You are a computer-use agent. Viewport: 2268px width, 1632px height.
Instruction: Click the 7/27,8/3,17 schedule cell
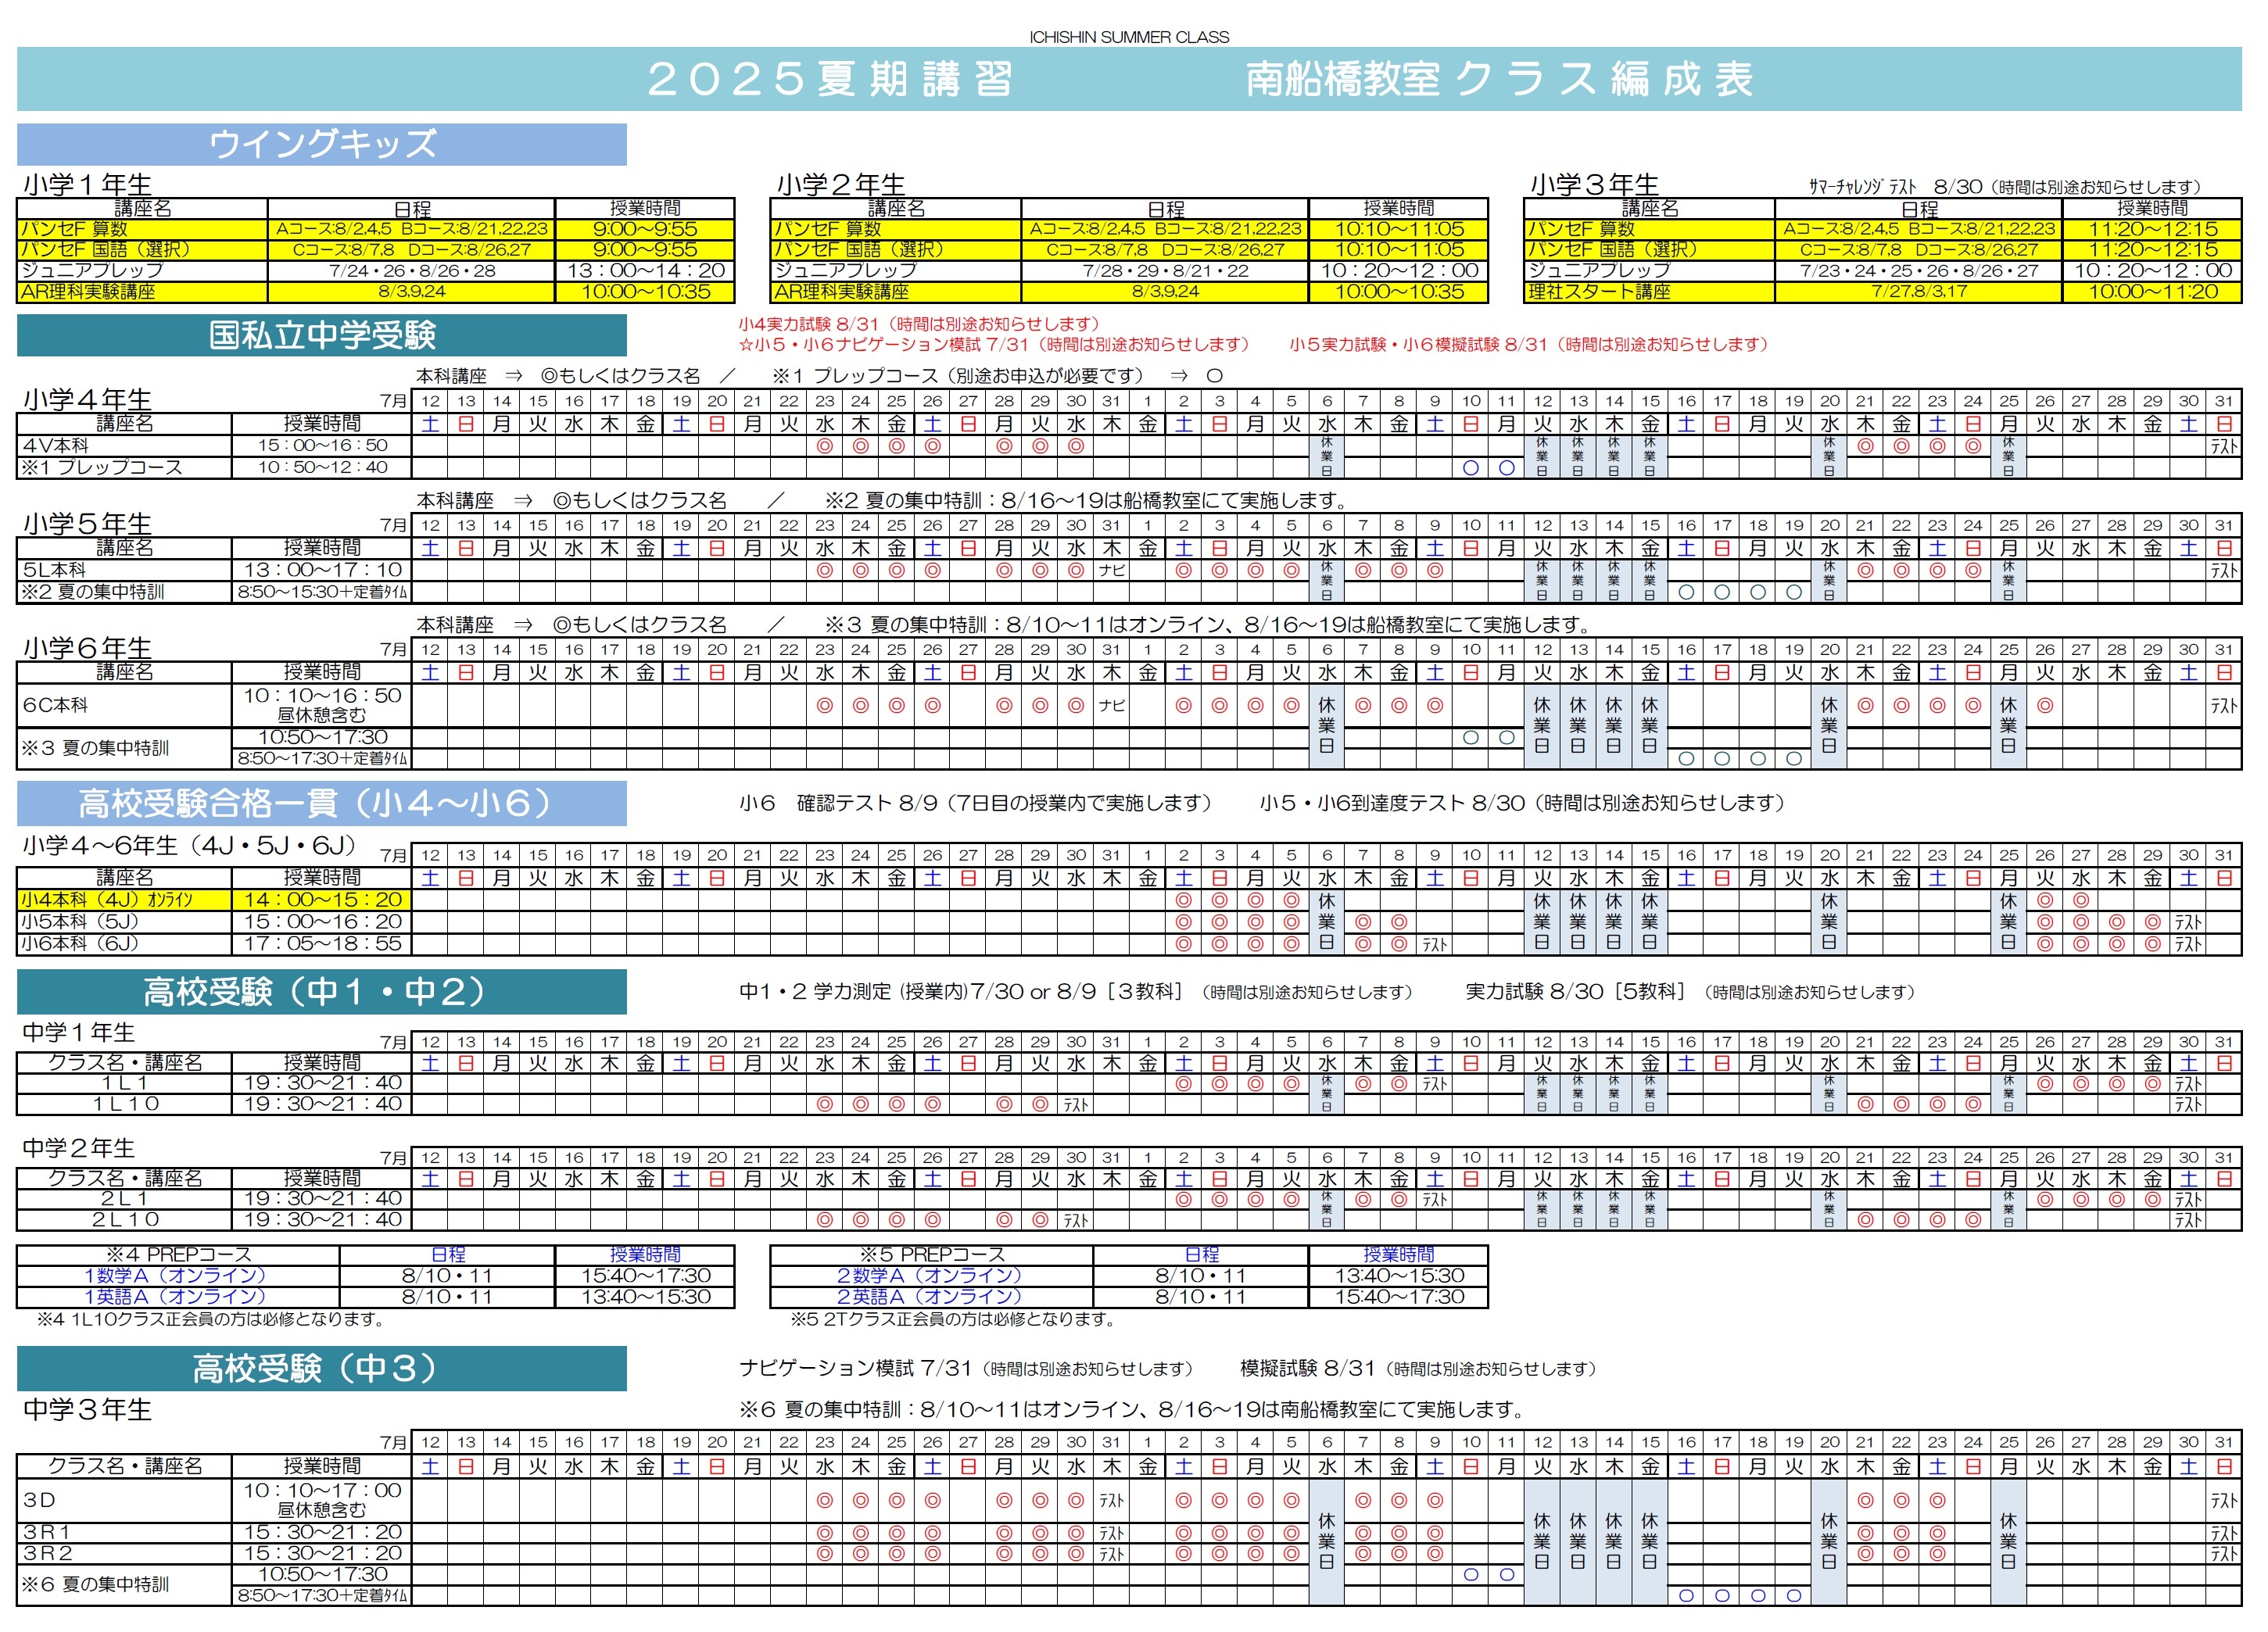(1918, 292)
